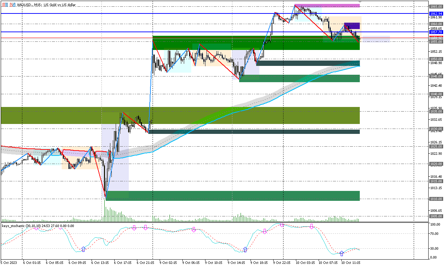Click the 1825.00 price scale label
Screen dimensions: 446x266
point(436,146)
